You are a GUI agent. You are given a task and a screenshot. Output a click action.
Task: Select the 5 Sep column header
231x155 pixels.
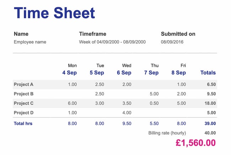(97, 73)
